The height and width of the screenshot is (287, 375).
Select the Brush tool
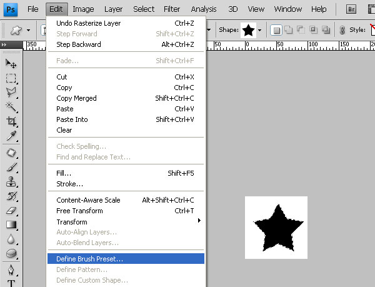(11, 167)
